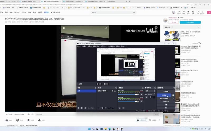
Task: Toggle the autoplay switch above recommended list
Action: (199, 43)
